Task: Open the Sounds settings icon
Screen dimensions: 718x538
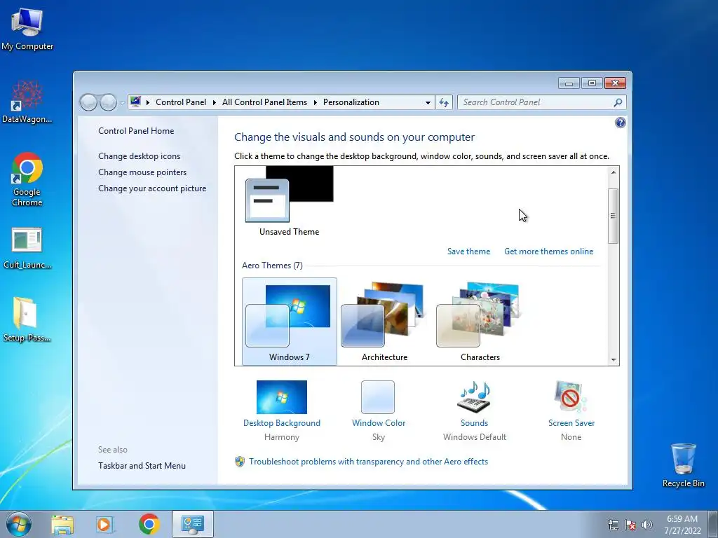Action: pos(475,397)
